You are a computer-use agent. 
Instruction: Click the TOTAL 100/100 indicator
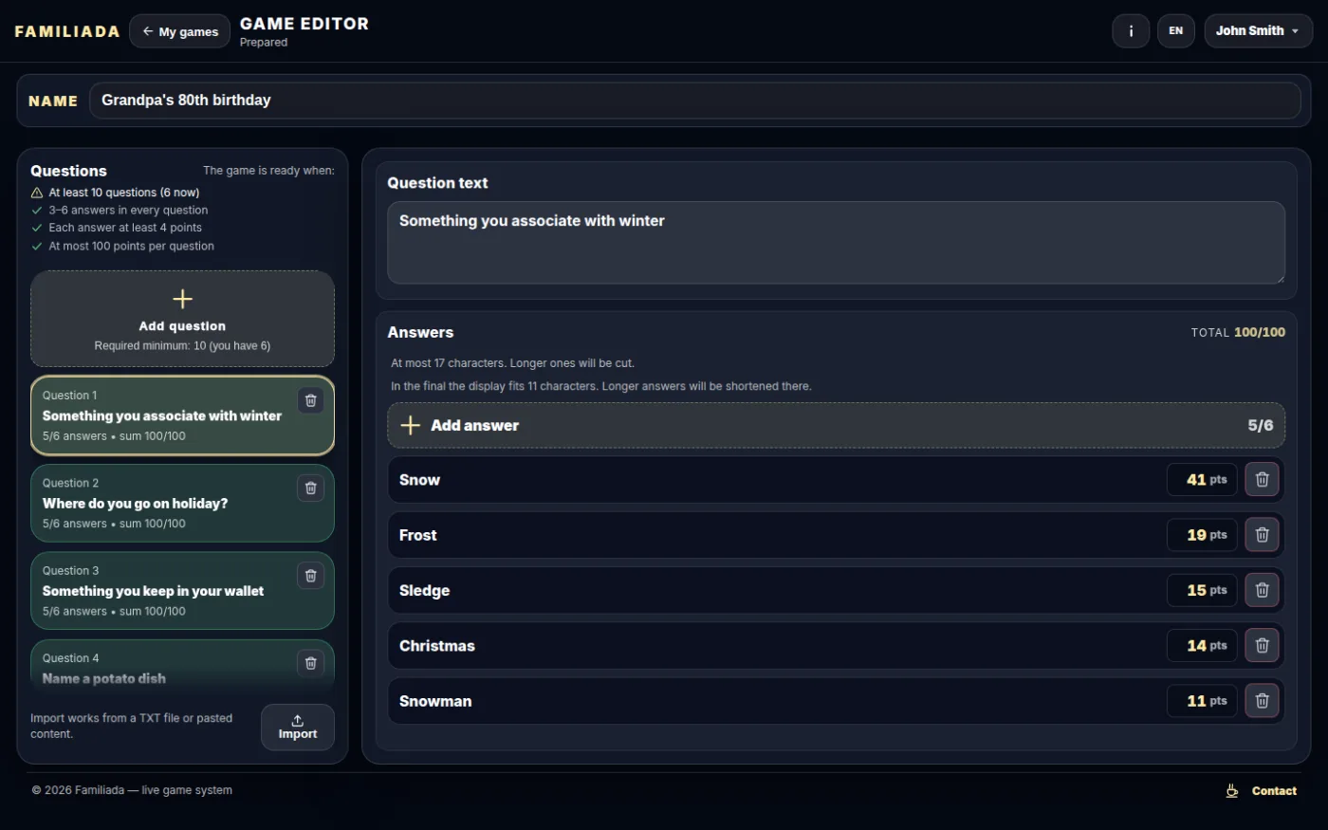click(x=1238, y=333)
